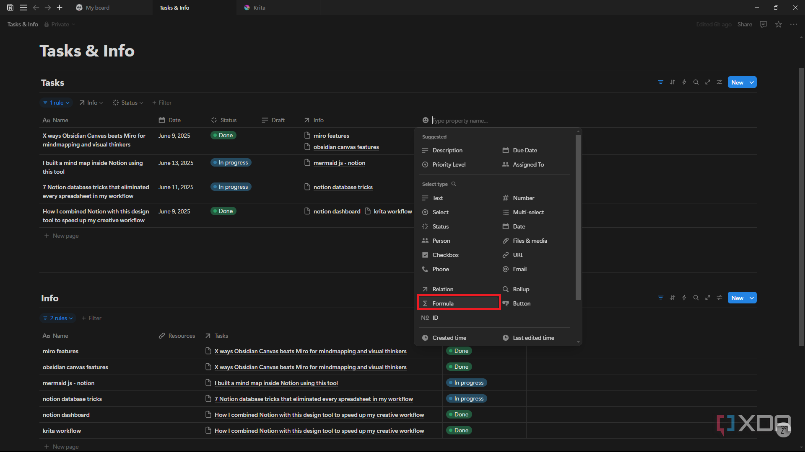Click the Info database sort icon
Viewport: 805px width, 452px height.
point(673,298)
